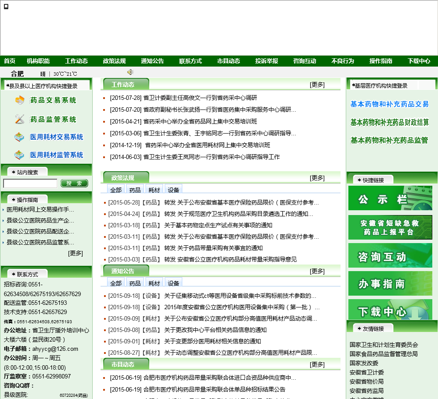Open 医用耗材监管系统 link

click(57, 155)
